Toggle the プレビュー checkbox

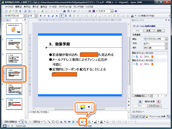[x=133, y=112]
